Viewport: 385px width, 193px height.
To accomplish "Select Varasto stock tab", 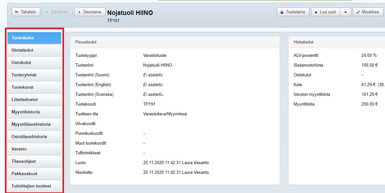I will coord(34,149).
